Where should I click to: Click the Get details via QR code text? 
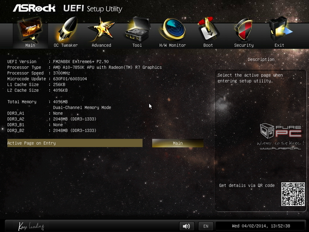coord(247,186)
